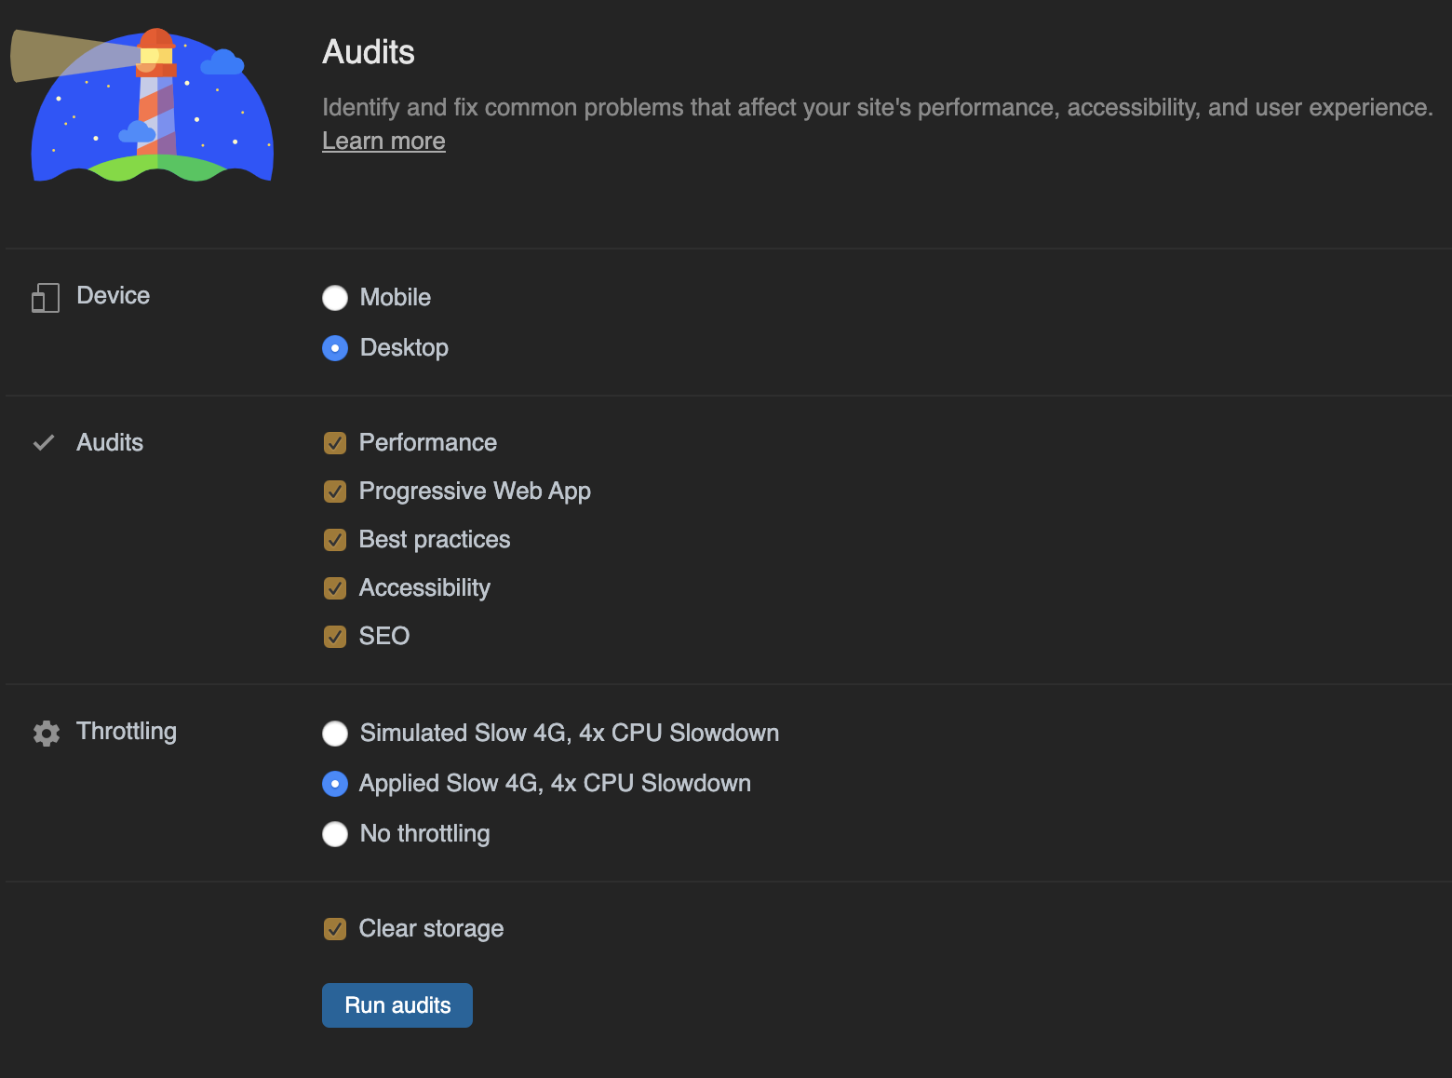
Task: Click the Throttling section label
Action: tap(127, 732)
